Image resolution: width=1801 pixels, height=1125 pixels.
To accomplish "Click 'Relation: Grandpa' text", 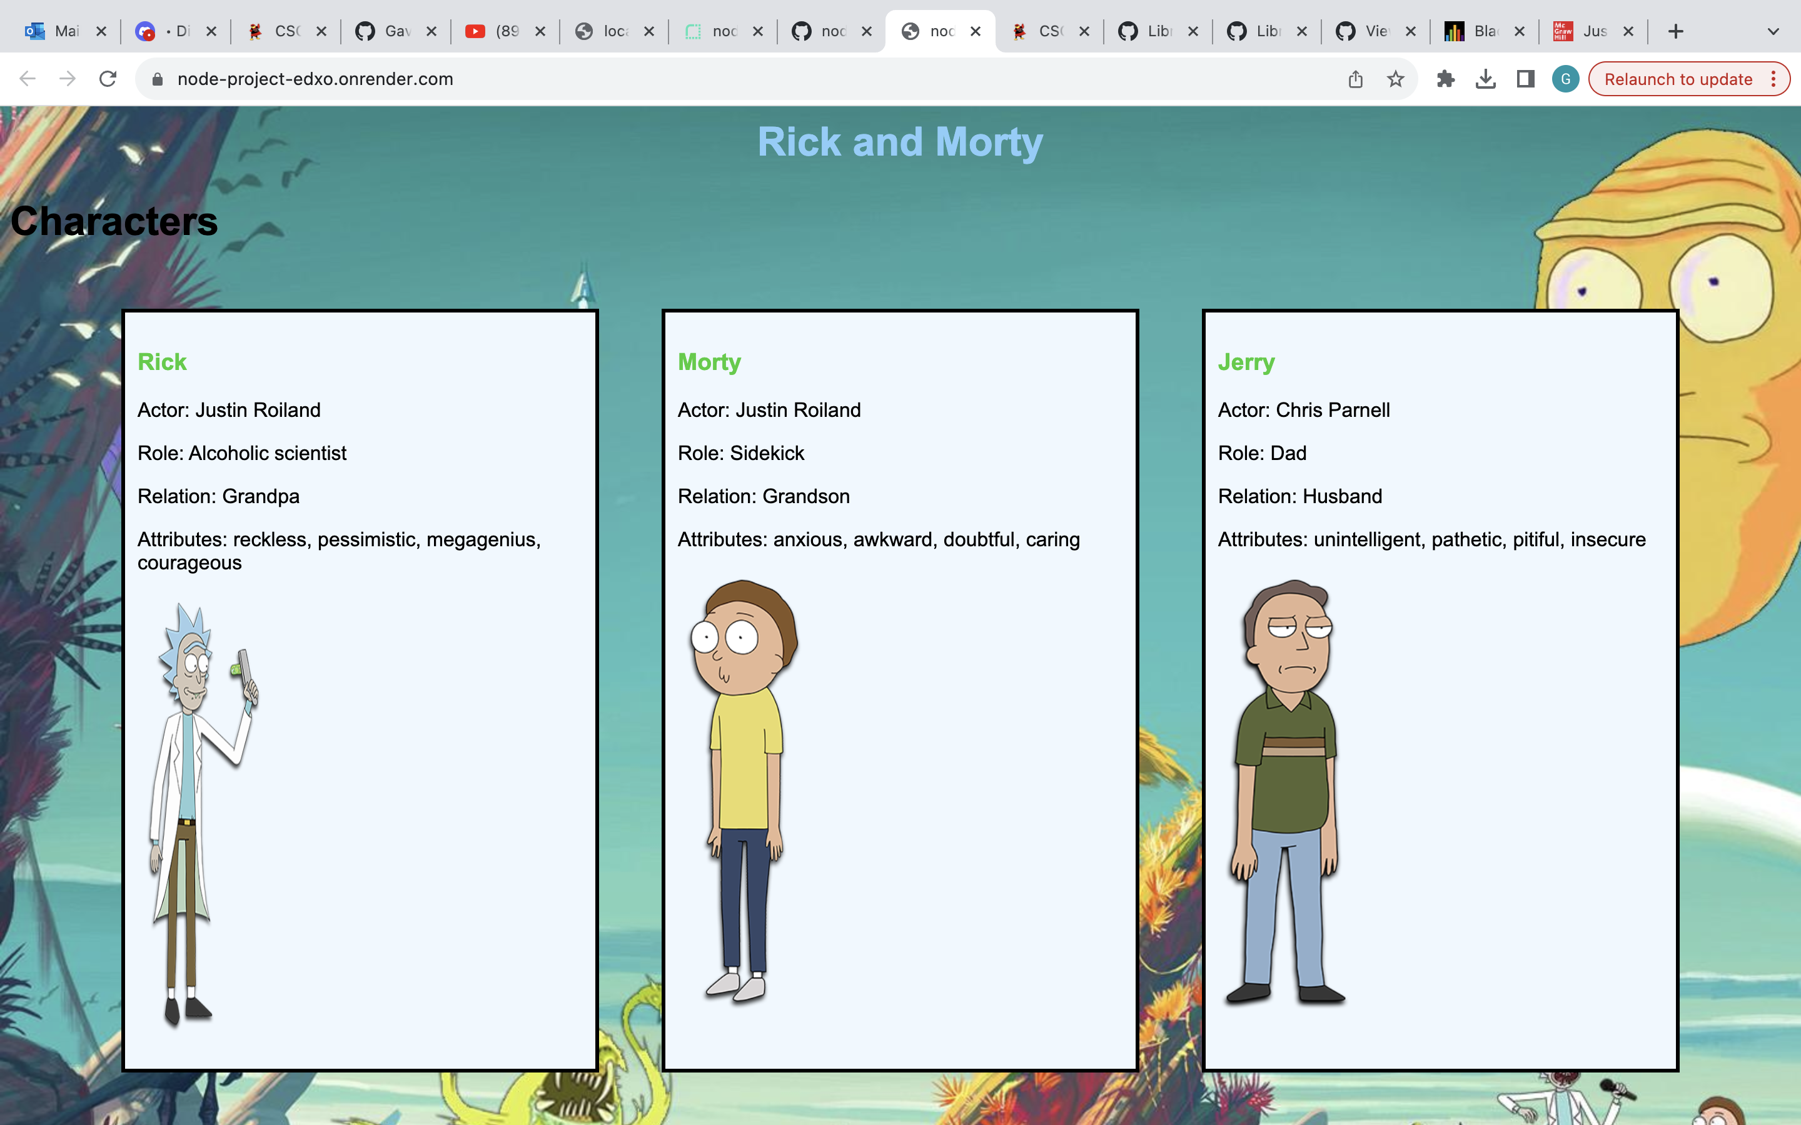I will [x=219, y=496].
